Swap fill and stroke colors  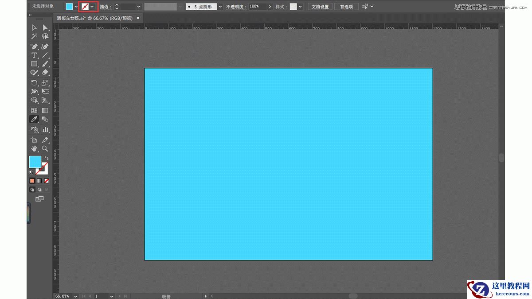click(x=46, y=158)
